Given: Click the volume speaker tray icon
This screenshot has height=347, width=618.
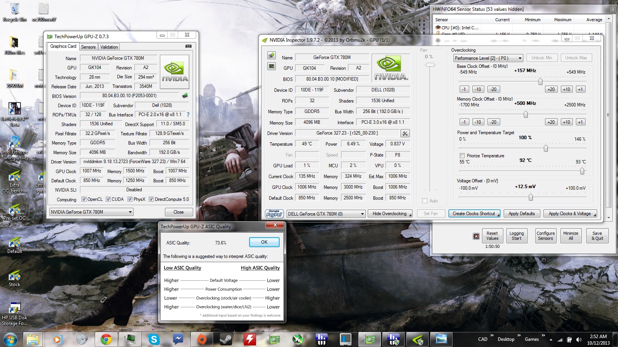Looking at the screenshot, I should 579,340.
